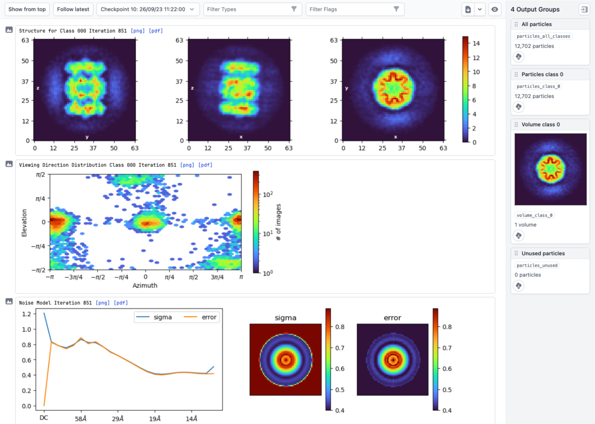Collapse the Output Groups side panel
Image resolution: width=595 pixels, height=424 pixels.
pos(584,9)
